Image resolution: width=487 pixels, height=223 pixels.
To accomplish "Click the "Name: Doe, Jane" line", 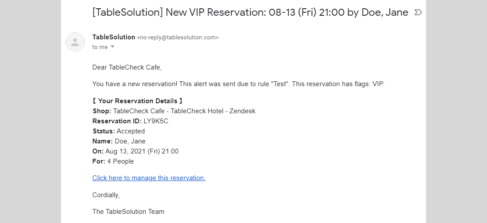I will [119, 141].
